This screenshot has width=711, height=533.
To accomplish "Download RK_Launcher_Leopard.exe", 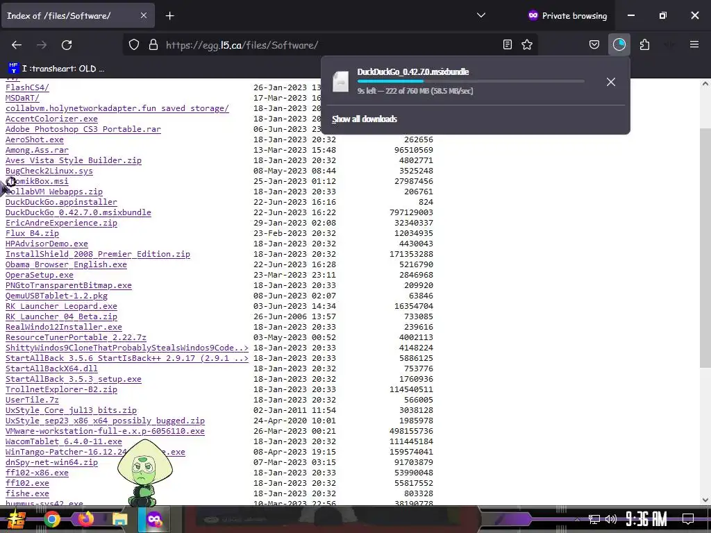I will click(x=61, y=306).
